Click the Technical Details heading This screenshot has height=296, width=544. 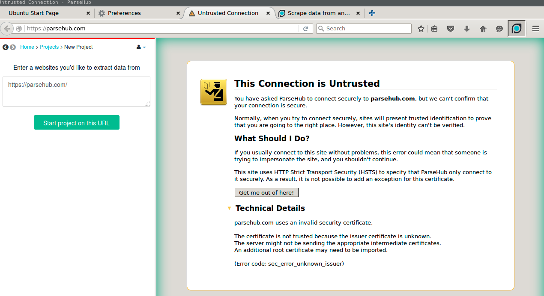pyautogui.click(x=270, y=208)
